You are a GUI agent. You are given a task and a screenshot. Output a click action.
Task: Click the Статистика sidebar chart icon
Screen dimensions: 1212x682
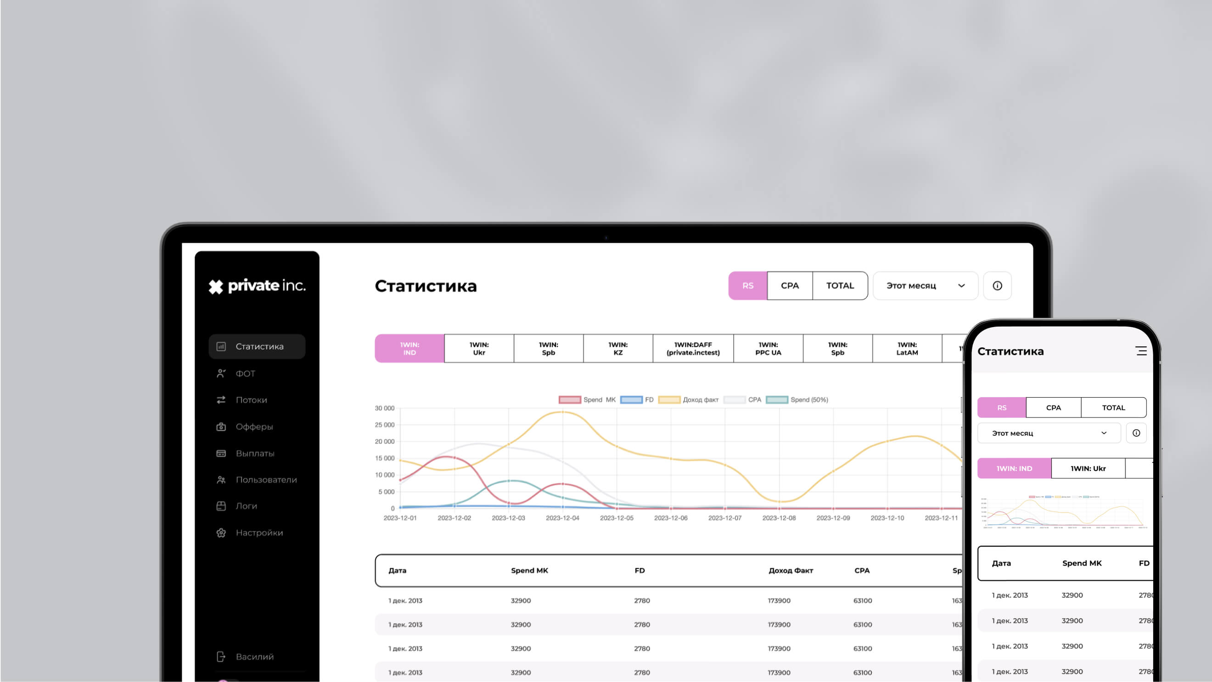click(x=221, y=346)
